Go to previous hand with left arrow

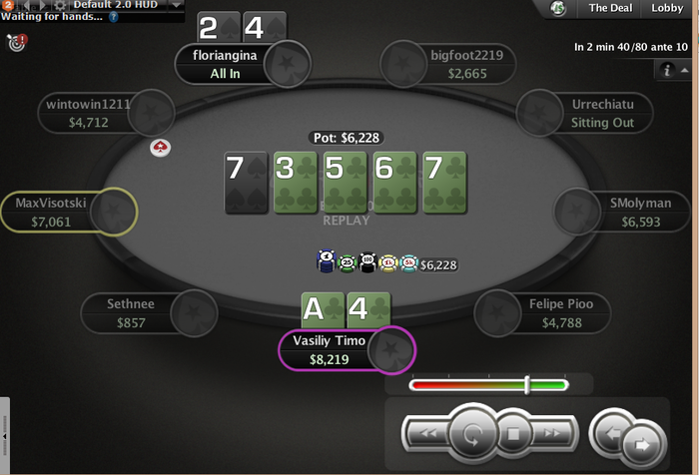[610, 431]
